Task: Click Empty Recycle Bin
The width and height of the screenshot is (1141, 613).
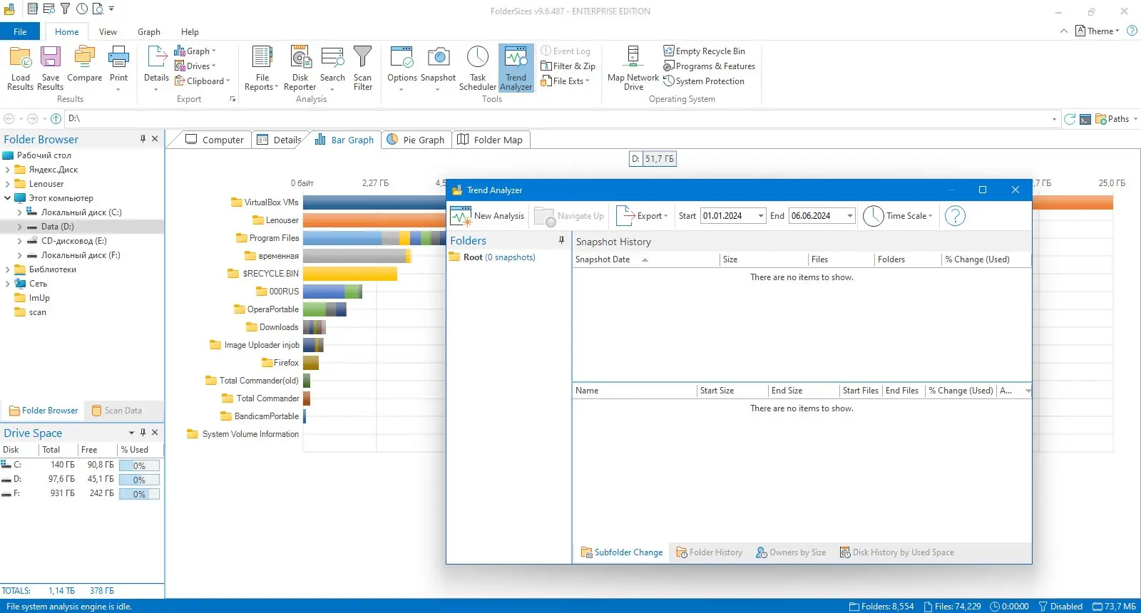Action: pyautogui.click(x=705, y=51)
